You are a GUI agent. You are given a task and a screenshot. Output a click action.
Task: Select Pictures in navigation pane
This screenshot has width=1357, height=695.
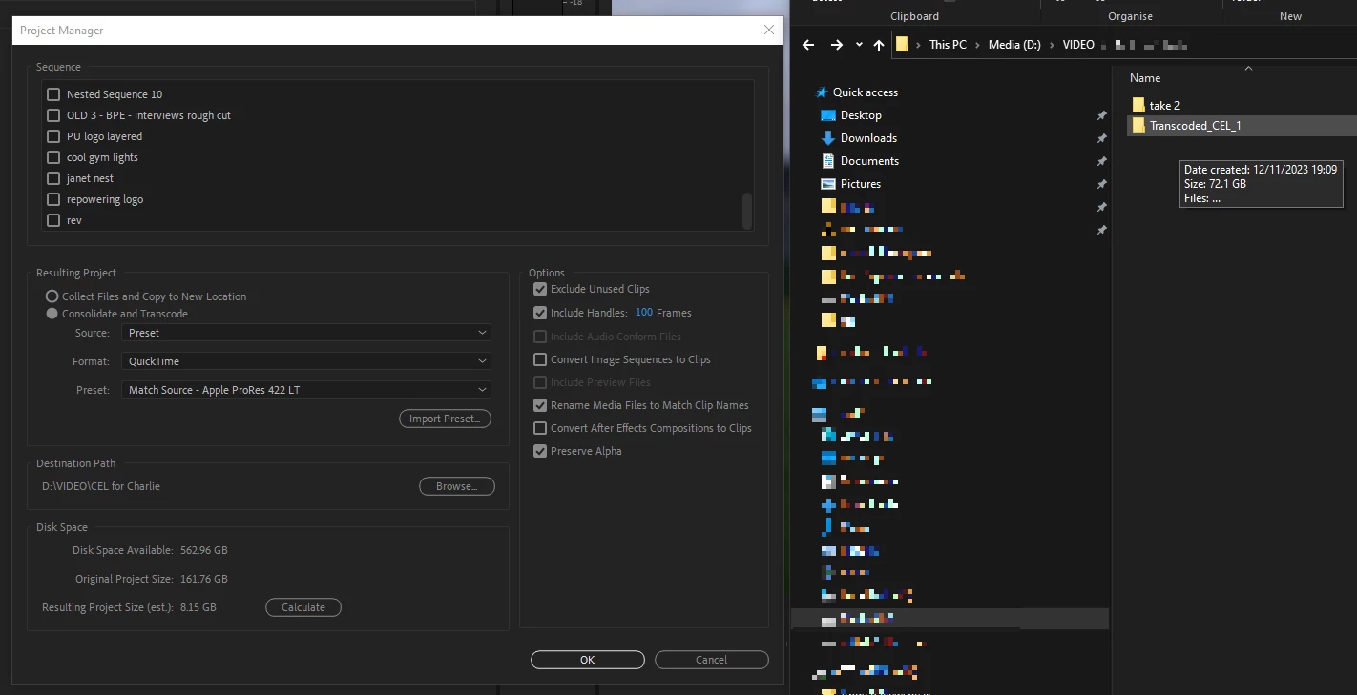click(x=861, y=184)
